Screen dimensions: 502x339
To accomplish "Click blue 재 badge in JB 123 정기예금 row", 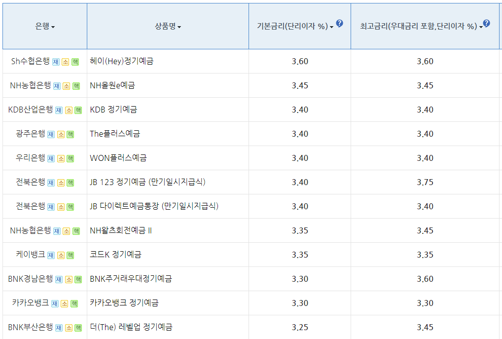I will pyautogui.click(x=51, y=183).
